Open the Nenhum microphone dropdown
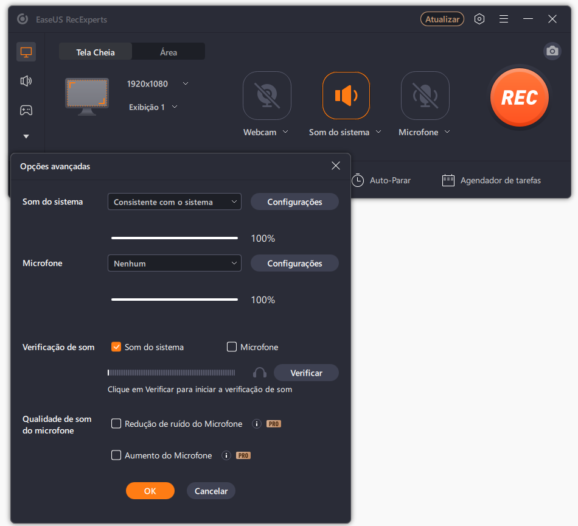The height and width of the screenshot is (526, 578). pyautogui.click(x=175, y=264)
